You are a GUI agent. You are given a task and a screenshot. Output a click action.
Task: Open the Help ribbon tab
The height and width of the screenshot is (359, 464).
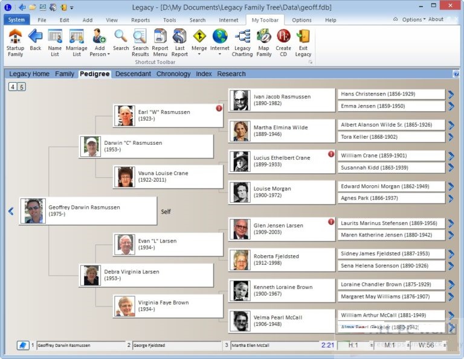pyautogui.click(x=330, y=20)
